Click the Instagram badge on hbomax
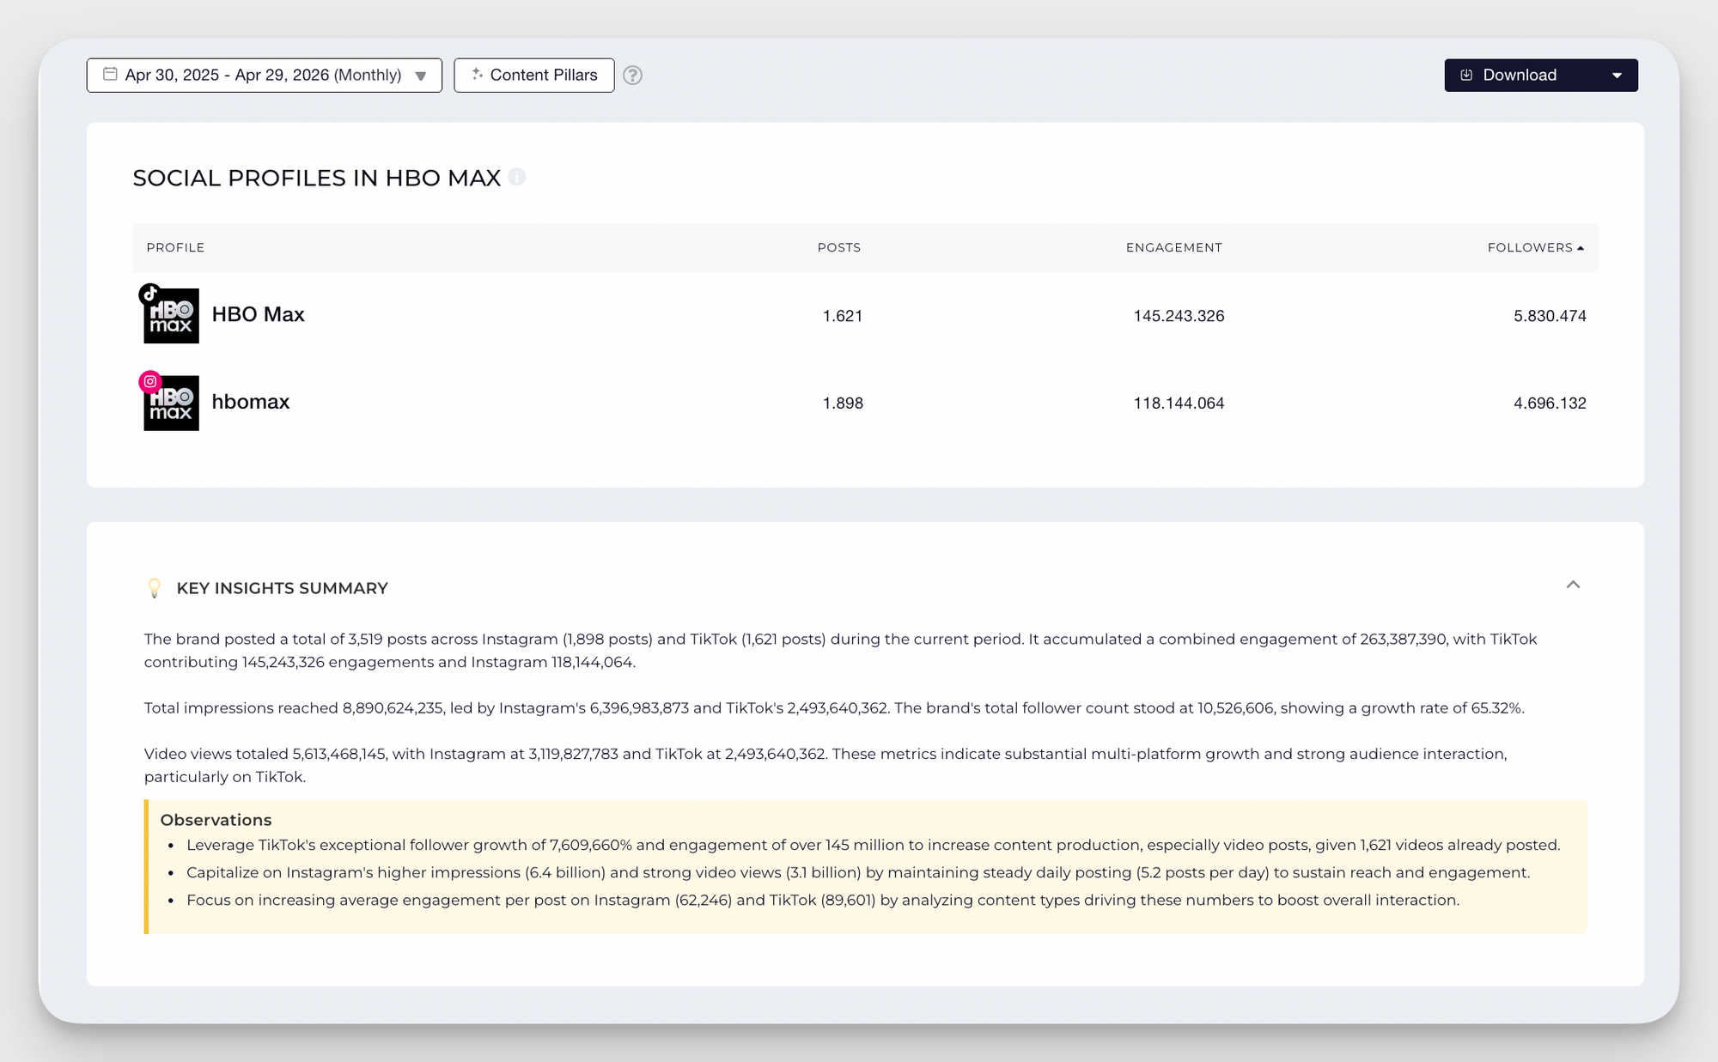The image size is (1718, 1062). [x=150, y=381]
